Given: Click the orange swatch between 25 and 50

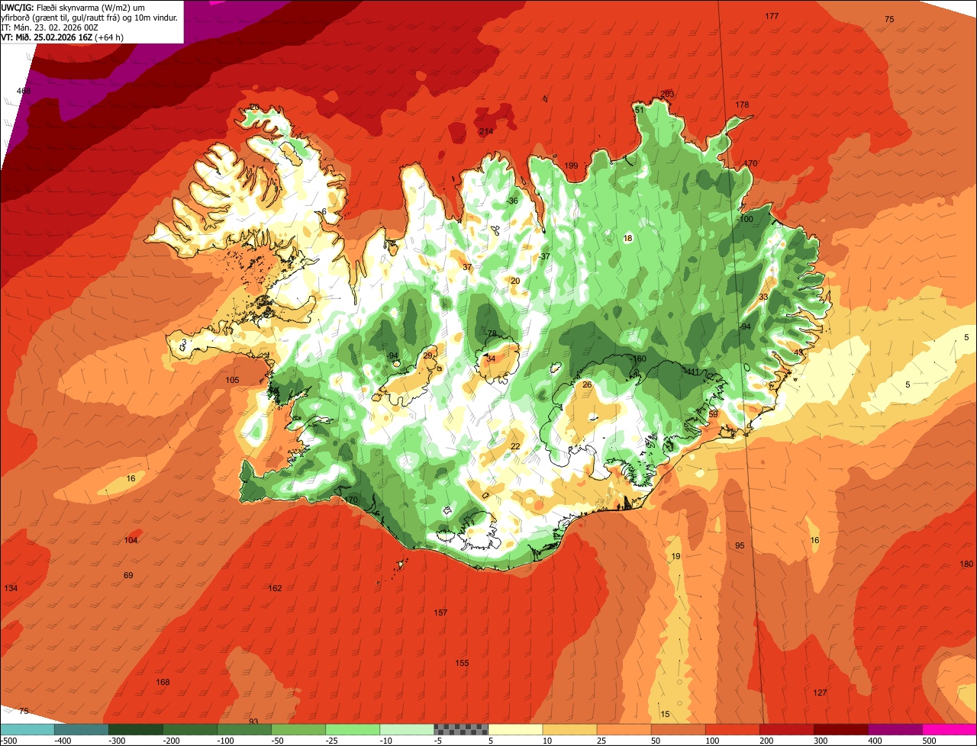Looking at the screenshot, I should [624, 729].
